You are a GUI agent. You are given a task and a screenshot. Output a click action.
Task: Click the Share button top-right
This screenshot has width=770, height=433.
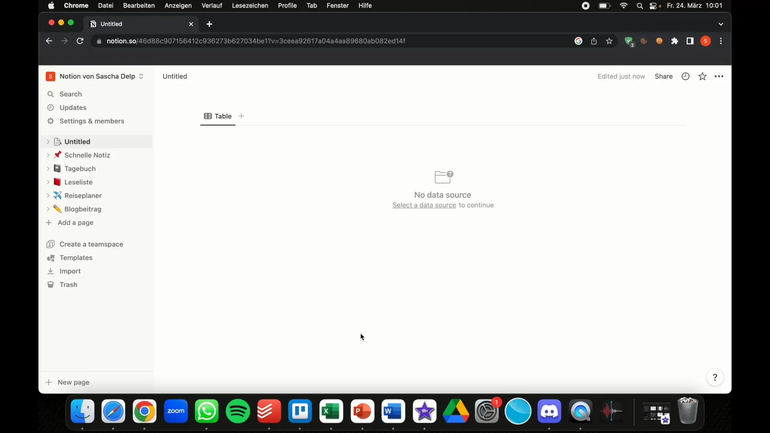pyautogui.click(x=664, y=76)
